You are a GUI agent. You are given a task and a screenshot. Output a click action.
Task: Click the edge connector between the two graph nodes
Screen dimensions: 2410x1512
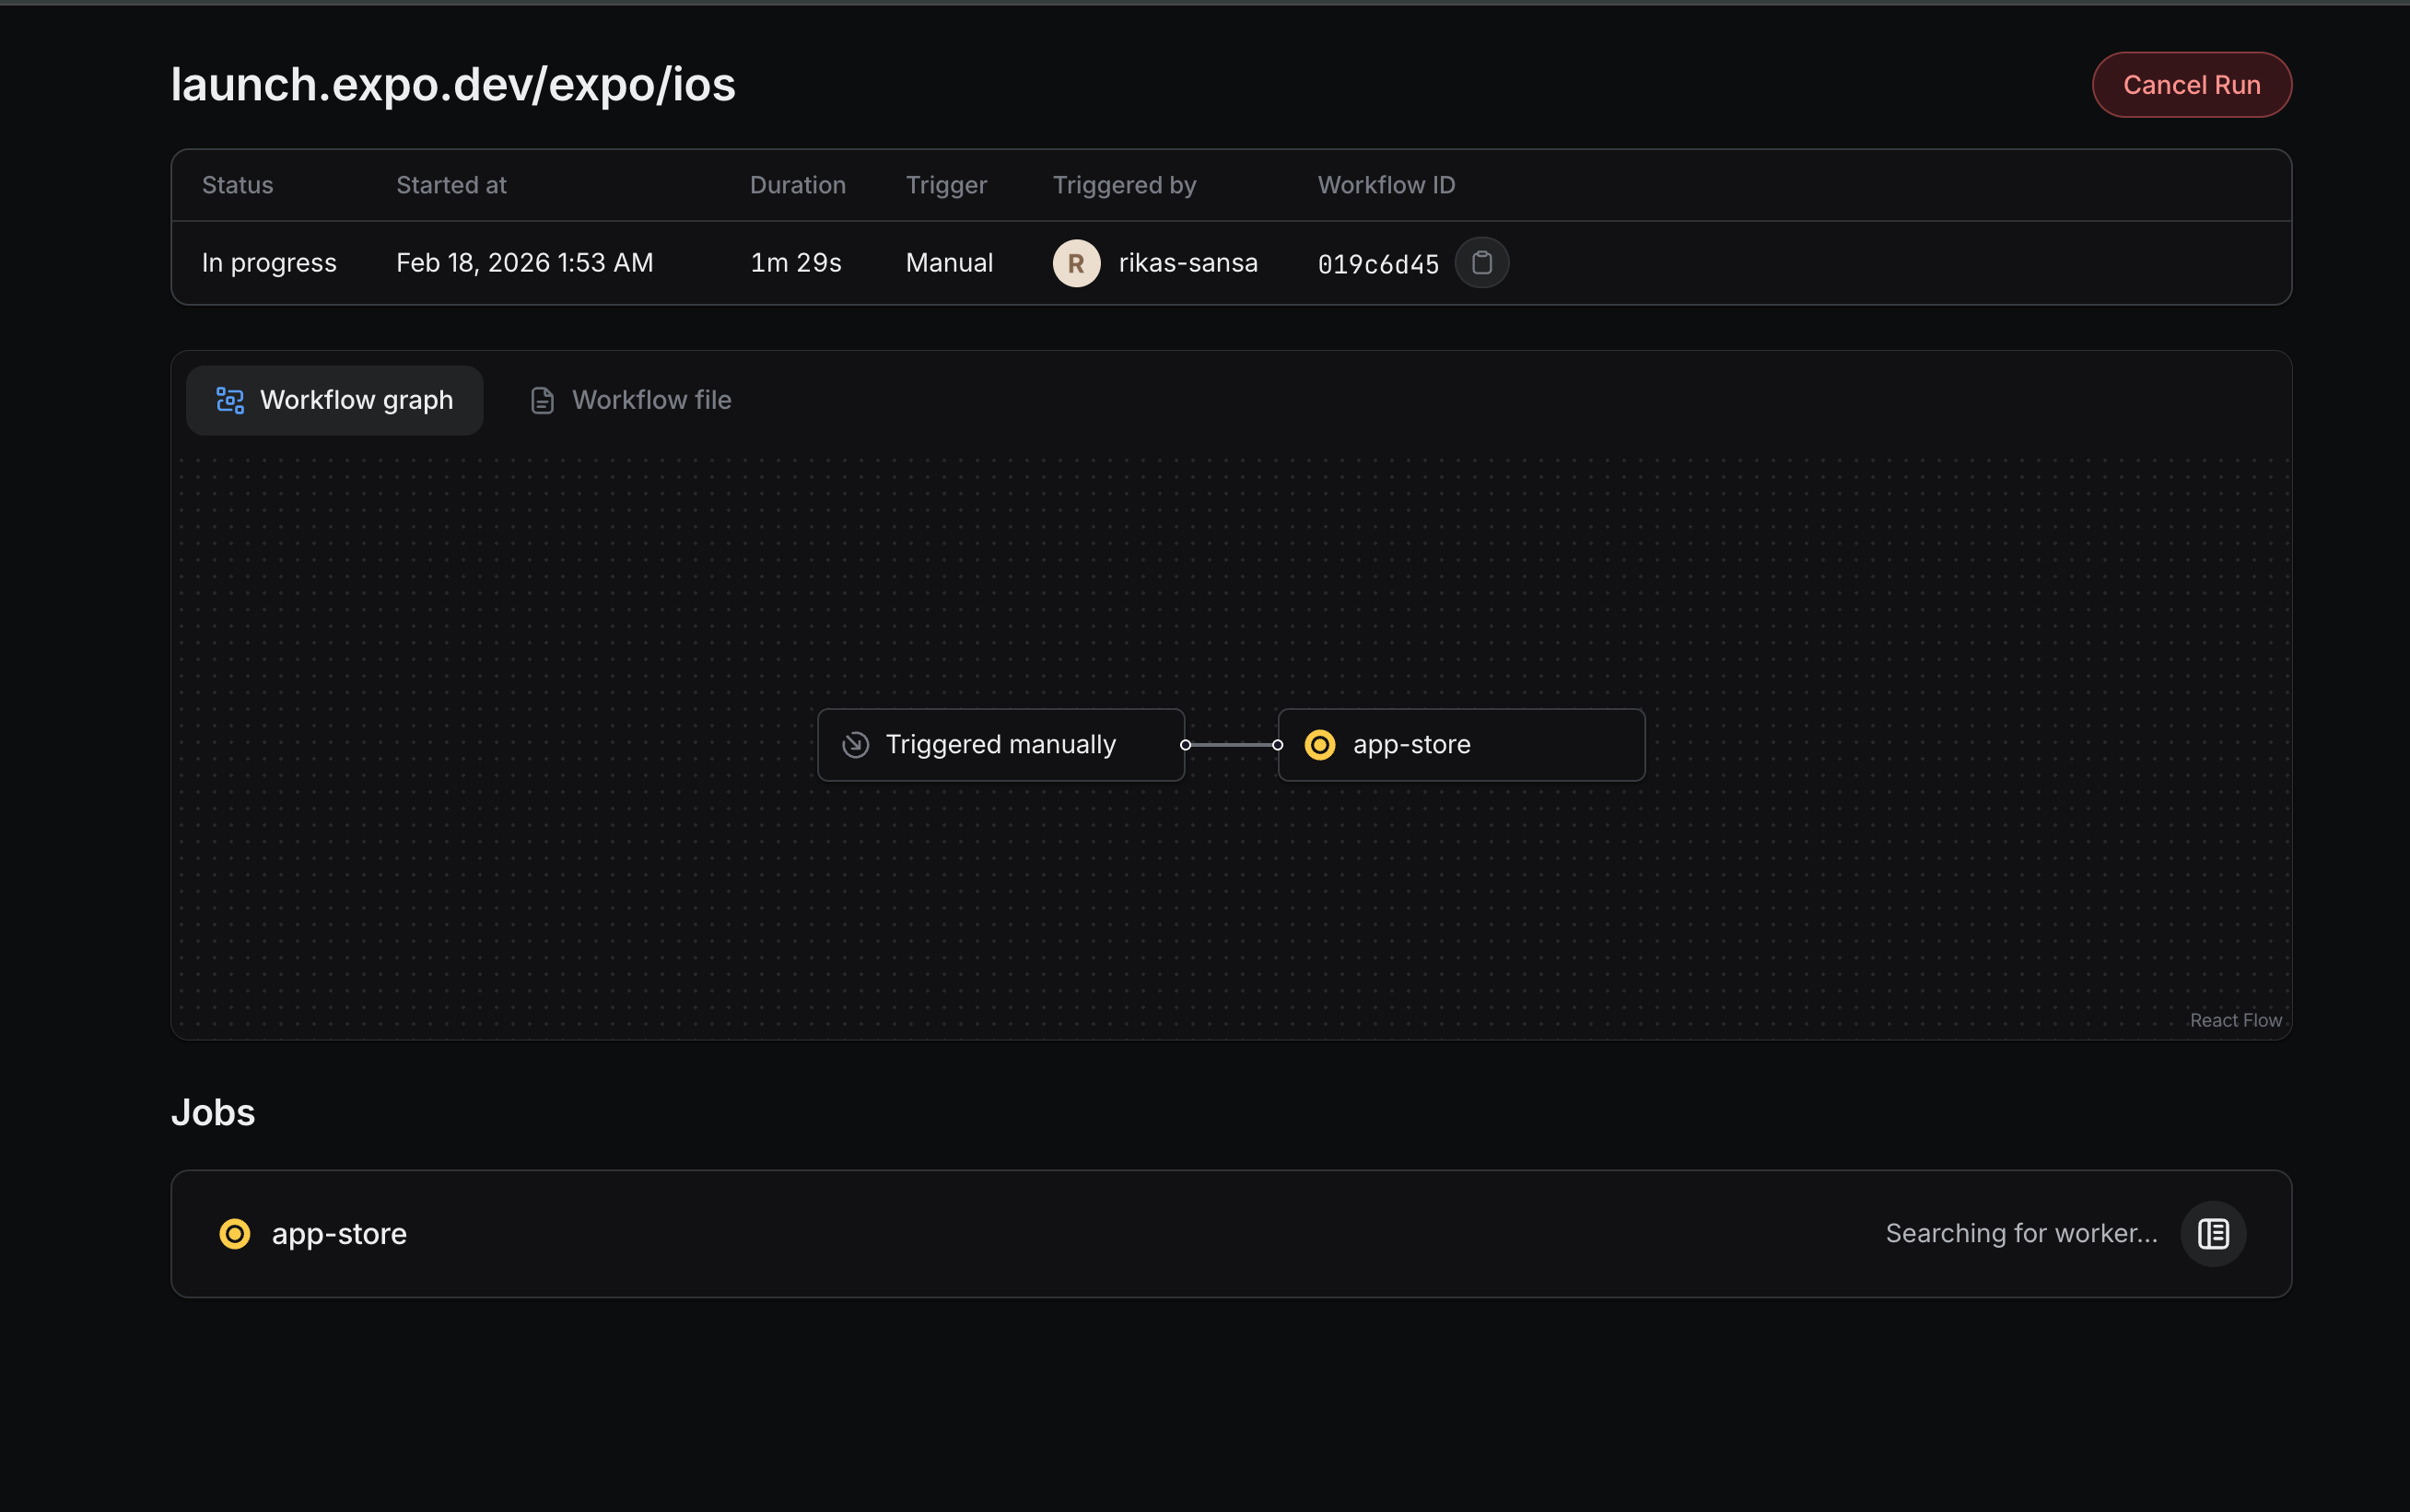[x=1231, y=744]
